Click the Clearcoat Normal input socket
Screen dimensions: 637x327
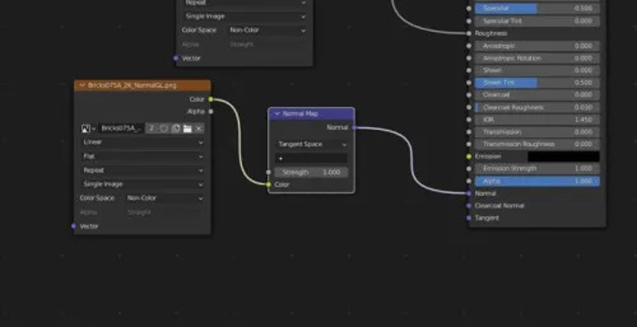pyautogui.click(x=469, y=206)
